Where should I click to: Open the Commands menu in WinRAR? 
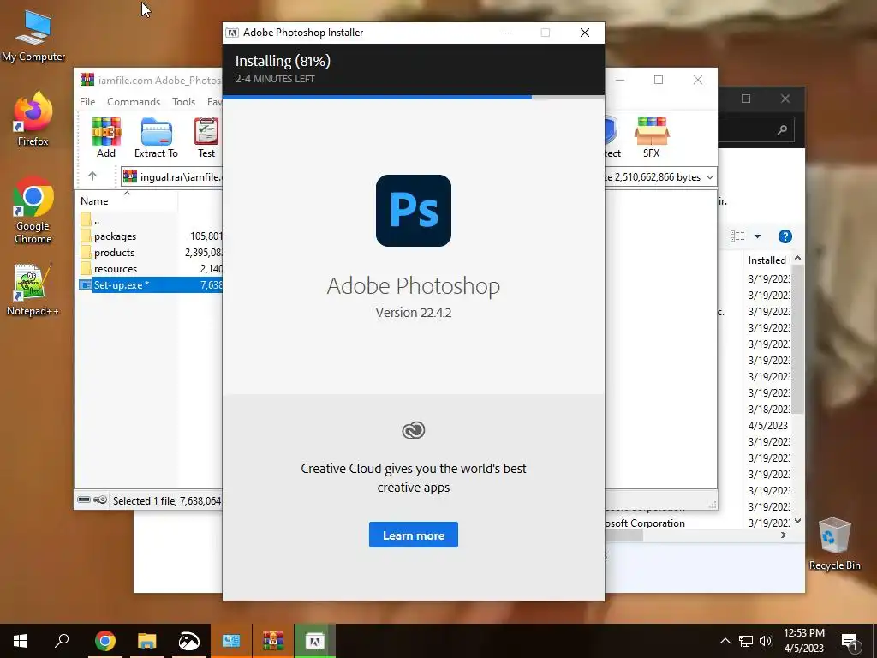coord(134,102)
